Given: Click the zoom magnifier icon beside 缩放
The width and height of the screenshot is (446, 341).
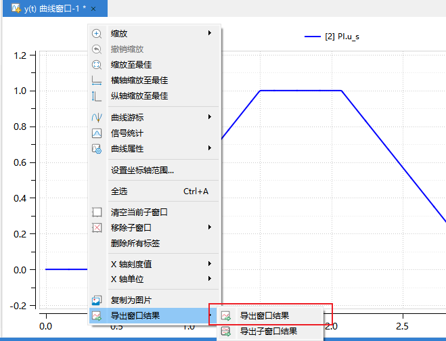Looking at the screenshot, I should [97, 34].
